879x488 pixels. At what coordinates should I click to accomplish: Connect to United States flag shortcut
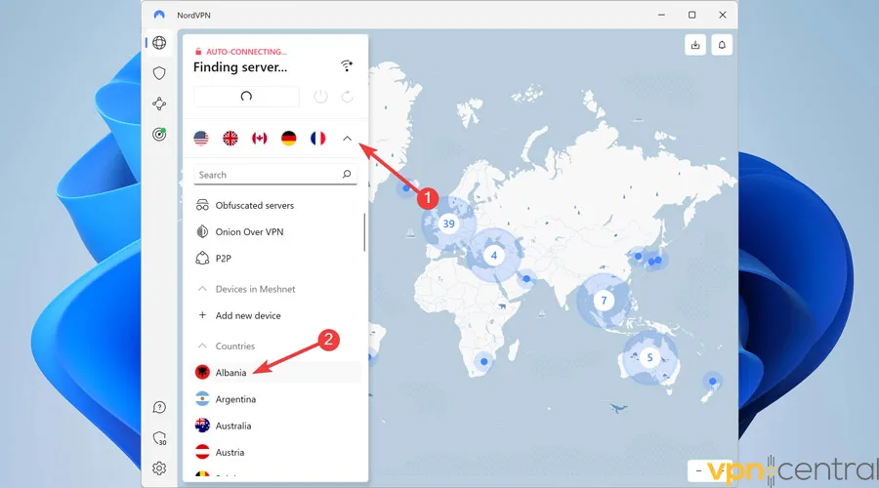201,138
